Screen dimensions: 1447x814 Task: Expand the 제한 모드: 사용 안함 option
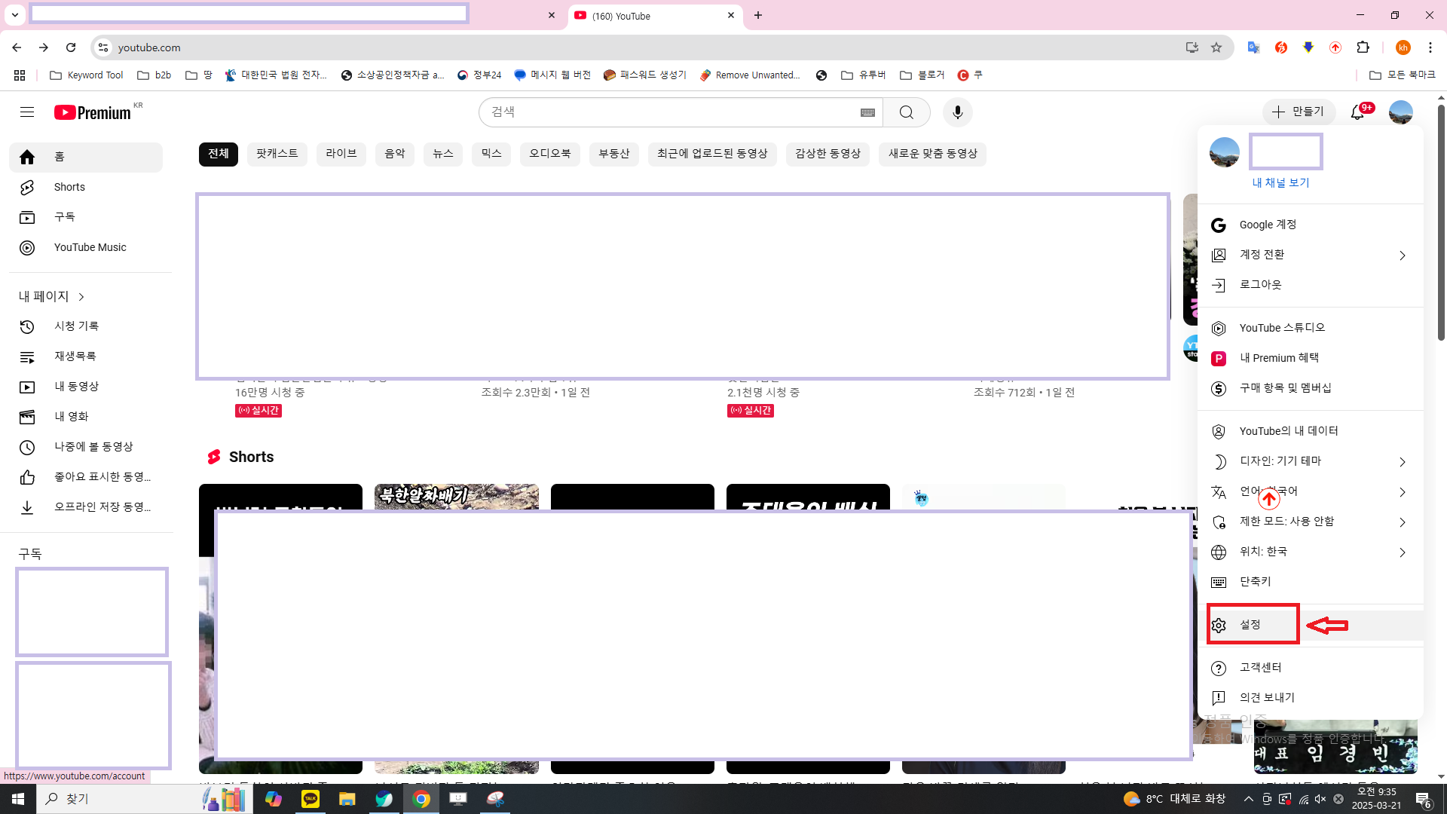click(x=1310, y=522)
